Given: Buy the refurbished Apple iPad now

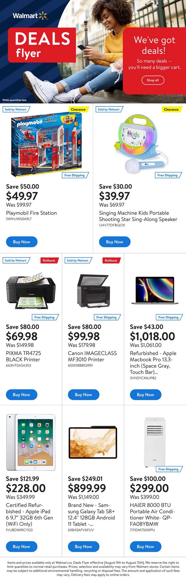Looking at the screenshot, I should tap(22, 546).
